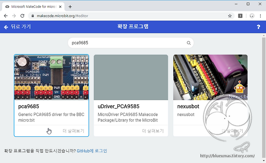Open the browser extension icon
The image size is (266, 163).
pyautogui.click(x=240, y=16)
